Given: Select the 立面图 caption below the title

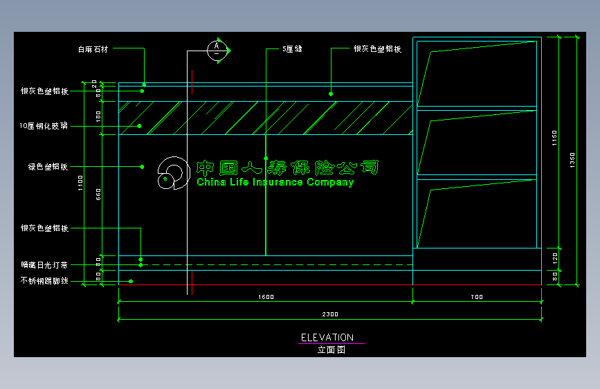Looking at the screenshot, I should (331, 350).
